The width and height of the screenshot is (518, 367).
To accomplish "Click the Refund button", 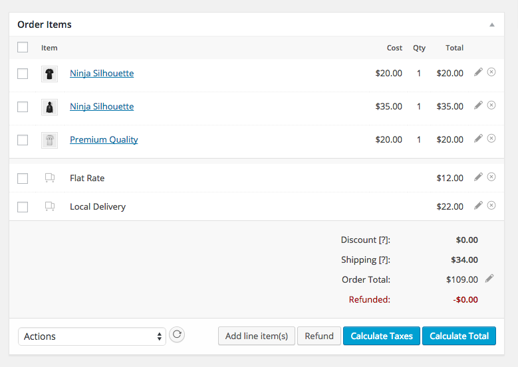I will pos(319,336).
